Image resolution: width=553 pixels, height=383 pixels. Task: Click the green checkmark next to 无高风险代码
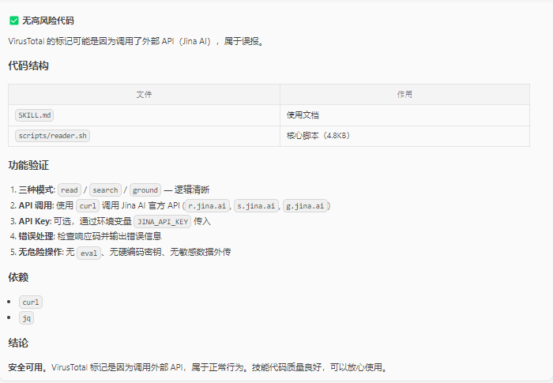point(13,21)
